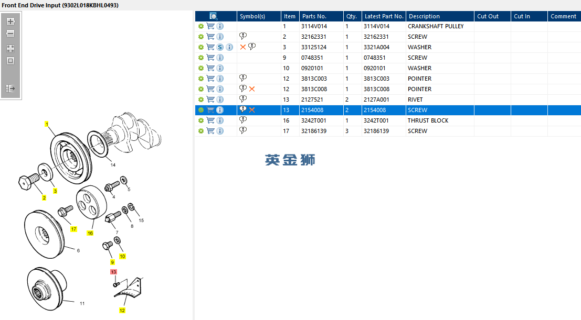Add CRANKSHAFT PULLEY 3114V014 to cart
The height and width of the screenshot is (320, 581).
coord(210,26)
